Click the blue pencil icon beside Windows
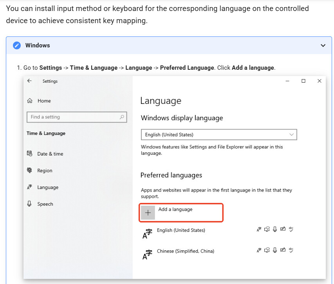Image resolution: width=334 pixels, height=284 pixels. [16, 45]
